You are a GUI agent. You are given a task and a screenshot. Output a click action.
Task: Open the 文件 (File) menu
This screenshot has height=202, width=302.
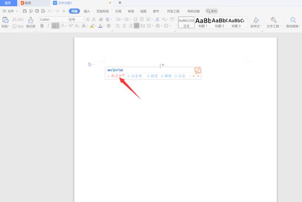(10, 11)
